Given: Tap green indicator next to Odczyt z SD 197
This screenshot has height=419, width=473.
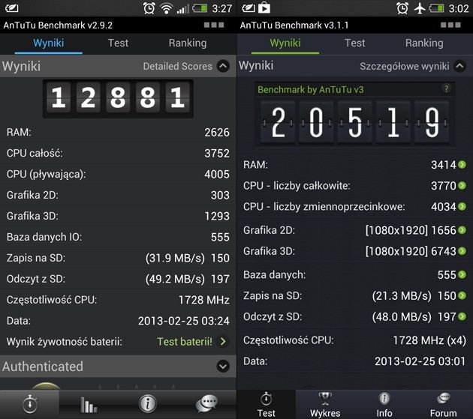Looking at the screenshot, I should pos(462,316).
